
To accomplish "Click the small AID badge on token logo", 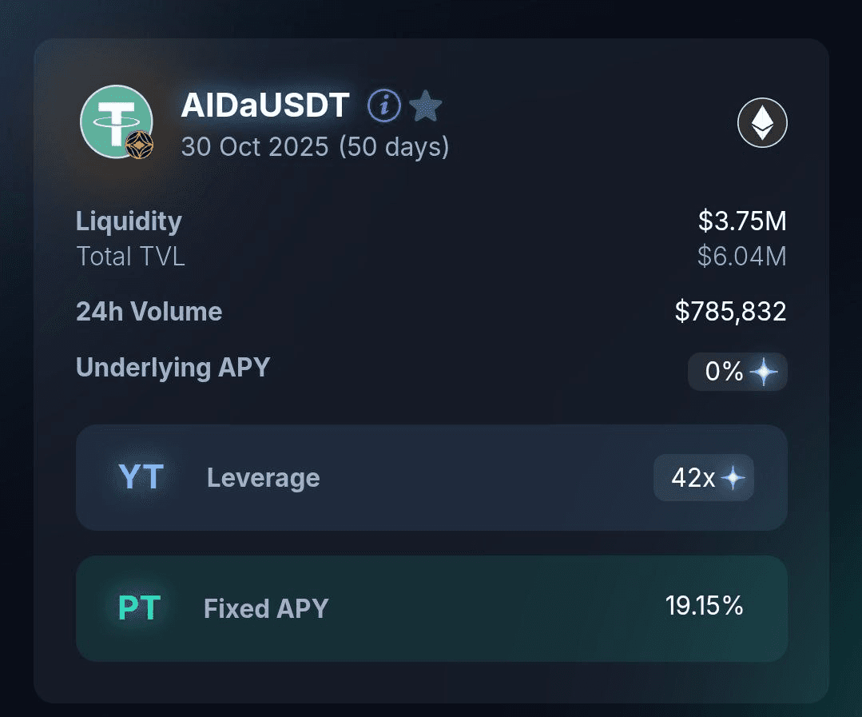I will 139,145.
